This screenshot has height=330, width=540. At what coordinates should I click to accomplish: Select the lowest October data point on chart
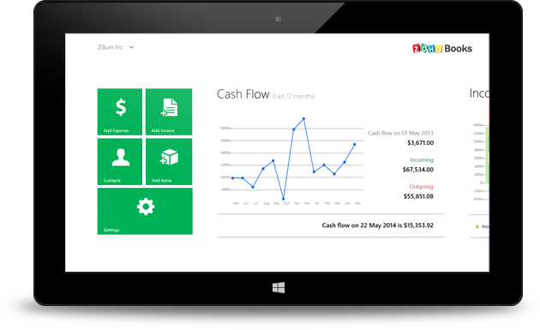(284, 199)
